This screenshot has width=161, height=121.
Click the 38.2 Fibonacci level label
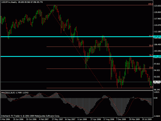[x=151, y=55]
